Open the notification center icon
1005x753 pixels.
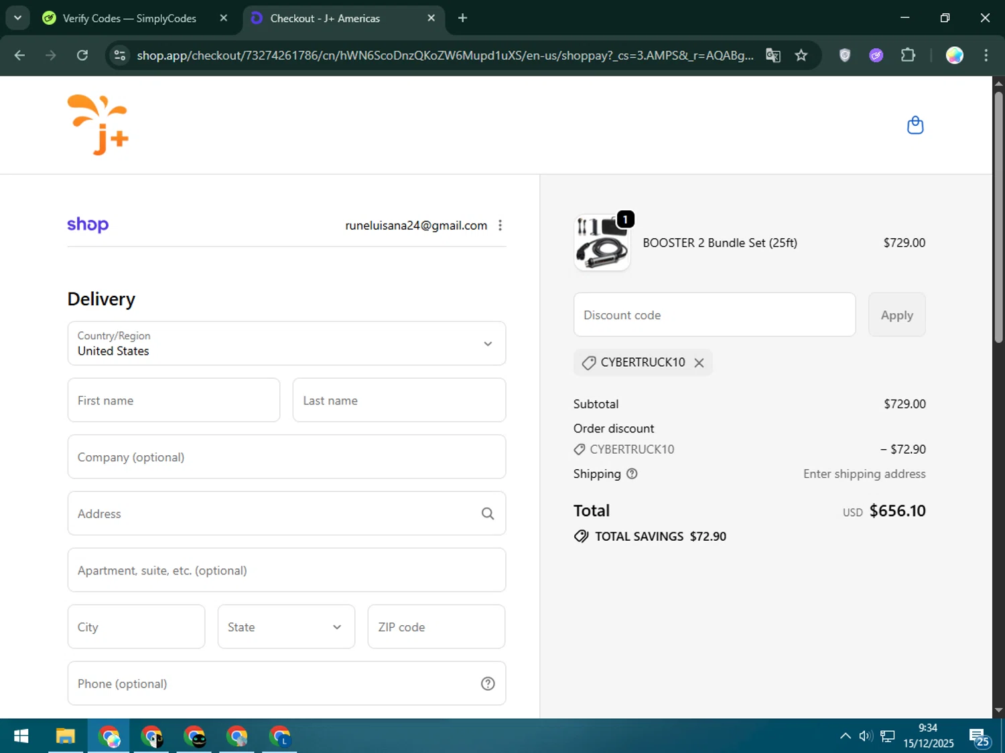point(979,736)
